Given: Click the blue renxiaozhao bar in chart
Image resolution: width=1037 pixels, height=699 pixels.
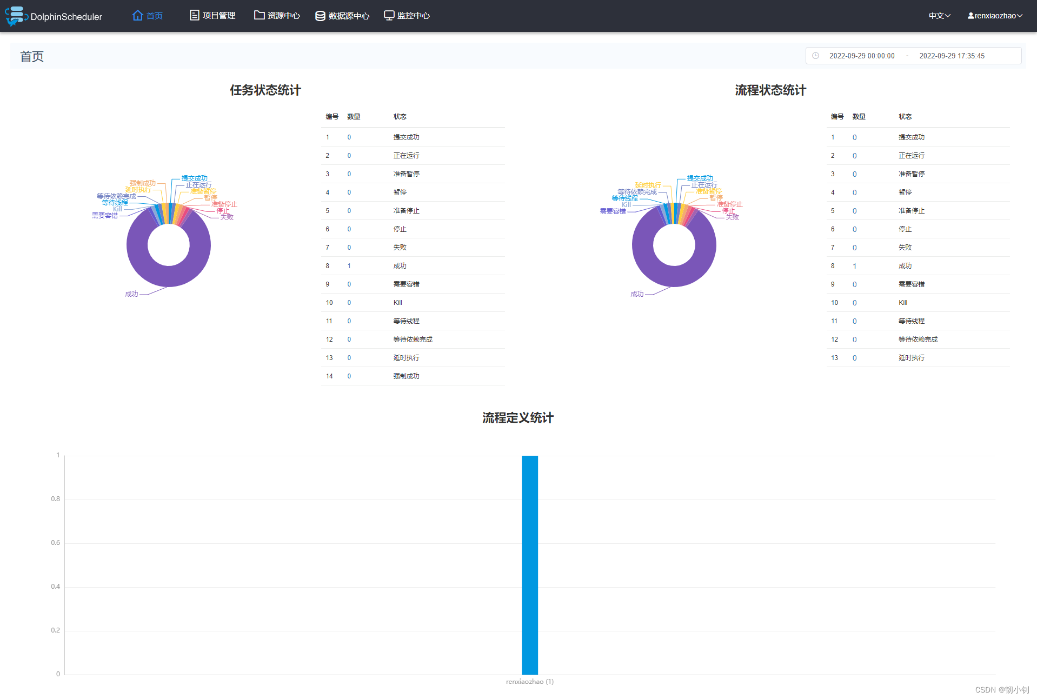Looking at the screenshot, I should [530, 565].
